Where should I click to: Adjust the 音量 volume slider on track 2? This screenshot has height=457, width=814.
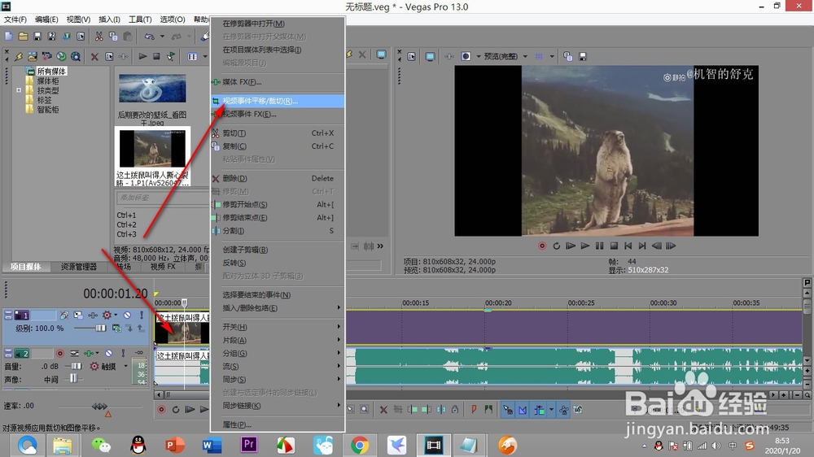[76, 366]
